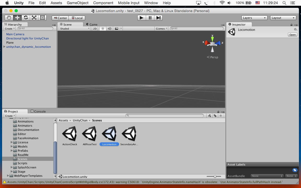Select the Animations folder
The height and width of the screenshot is (188, 301).
[x=26, y=121]
